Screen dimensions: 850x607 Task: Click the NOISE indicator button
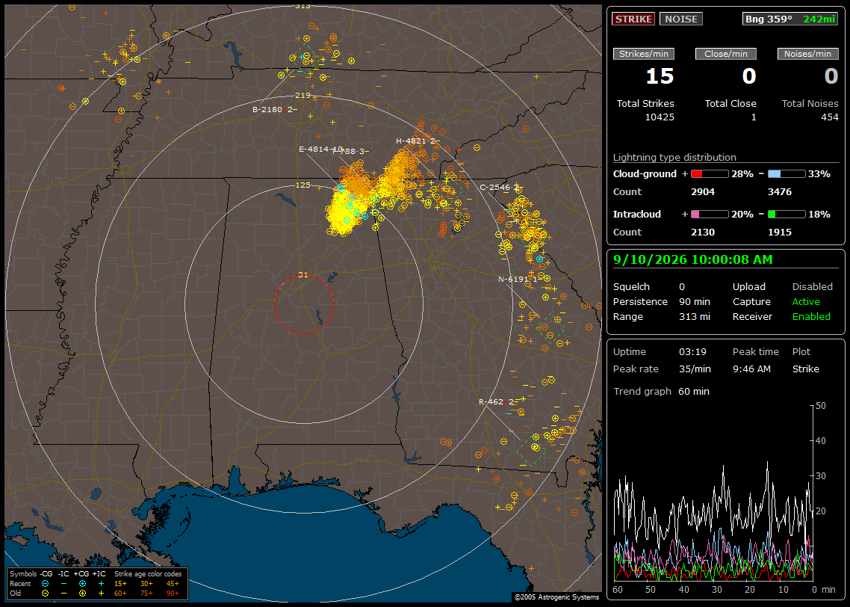click(x=681, y=19)
